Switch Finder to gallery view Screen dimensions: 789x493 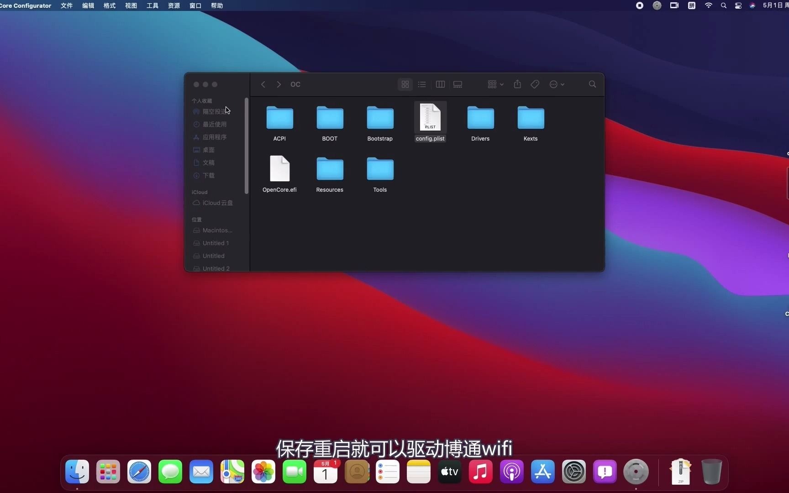point(457,84)
